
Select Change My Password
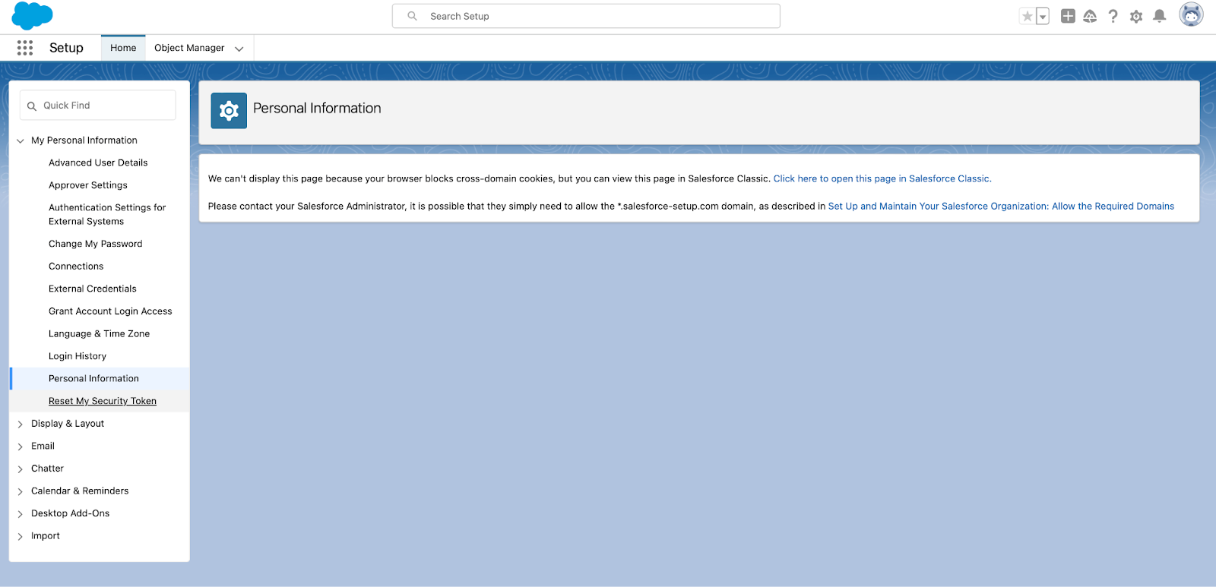(96, 244)
